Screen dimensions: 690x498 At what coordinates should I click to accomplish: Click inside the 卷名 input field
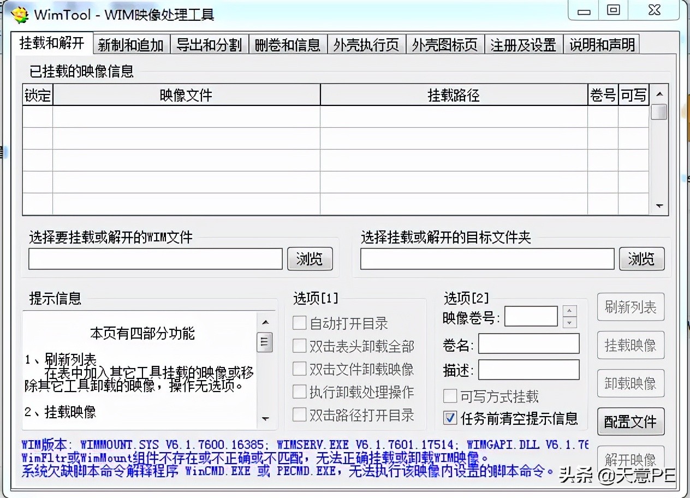(528, 344)
